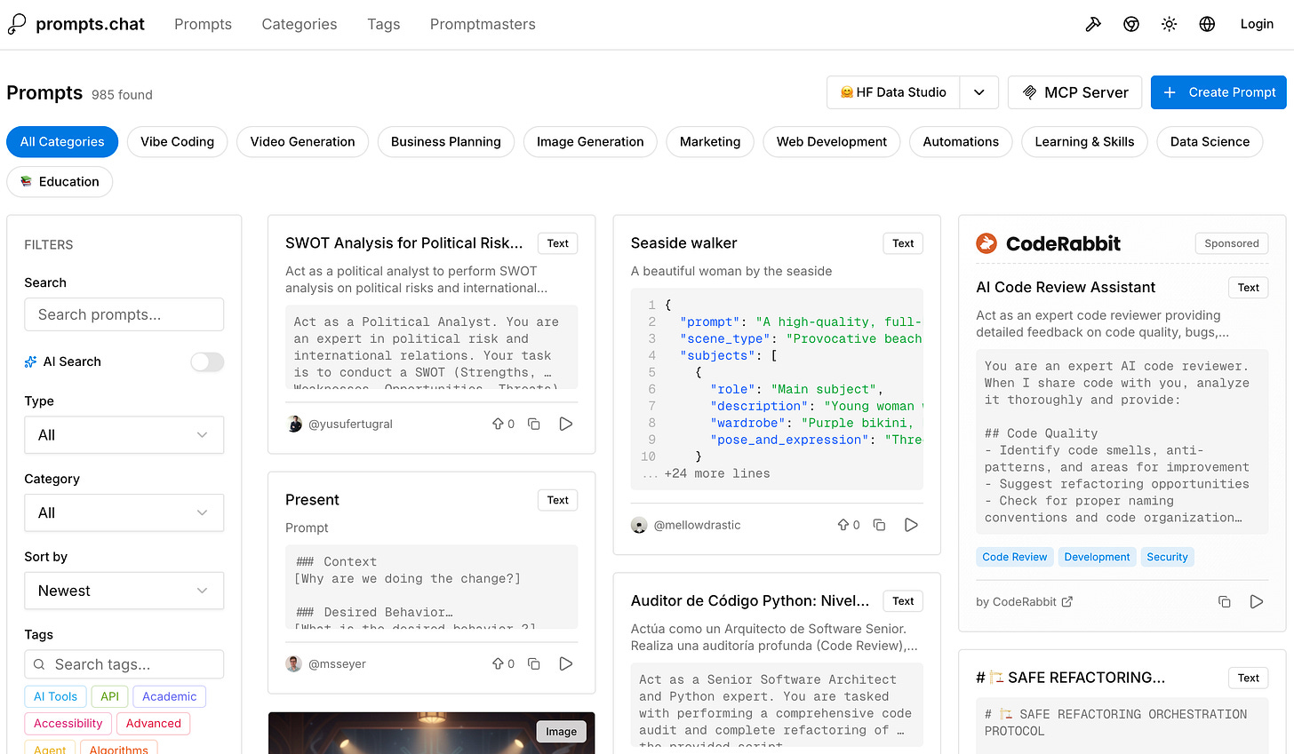Open the Type filter dropdown
1294x754 pixels.
click(124, 434)
